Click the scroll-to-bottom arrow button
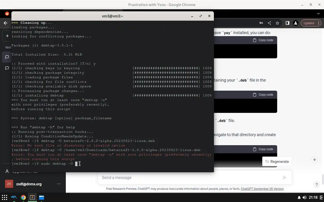 [x=315, y=159]
